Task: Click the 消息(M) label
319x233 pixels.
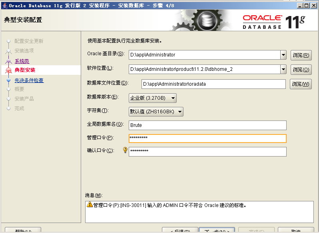Action: [x=94, y=195]
